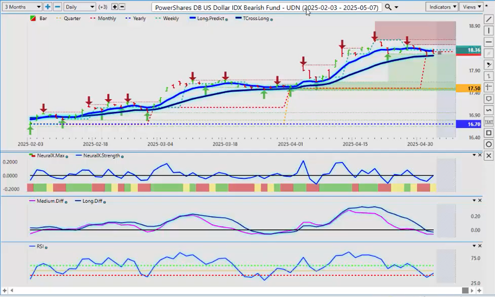
Task: Open the NeuralX panel options arrow
Action: coord(474,155)
